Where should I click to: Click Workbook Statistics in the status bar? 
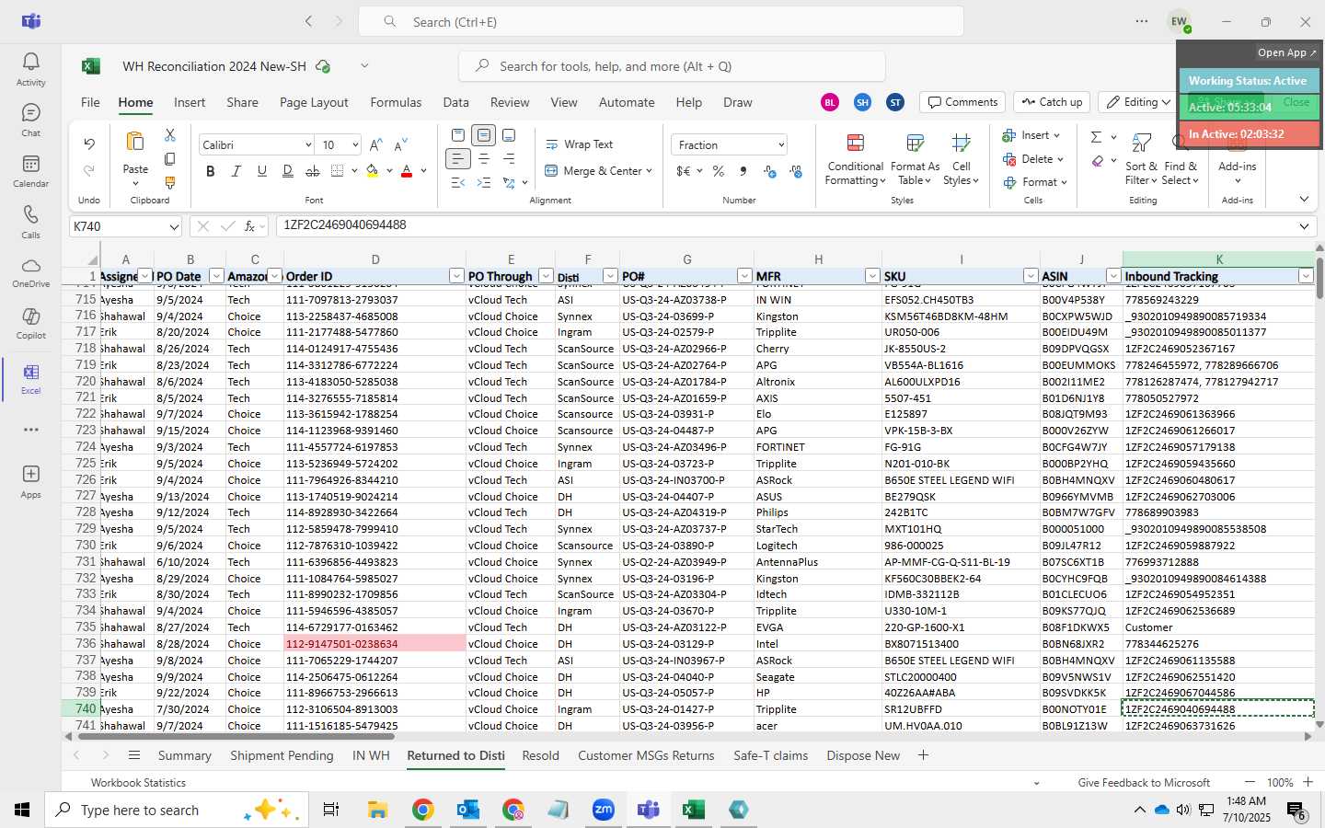tap(138, 783)
